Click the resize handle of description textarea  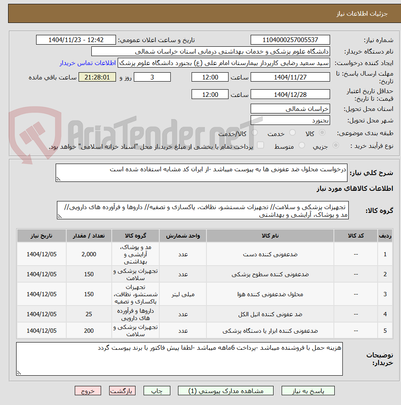[x=58, y=179]
